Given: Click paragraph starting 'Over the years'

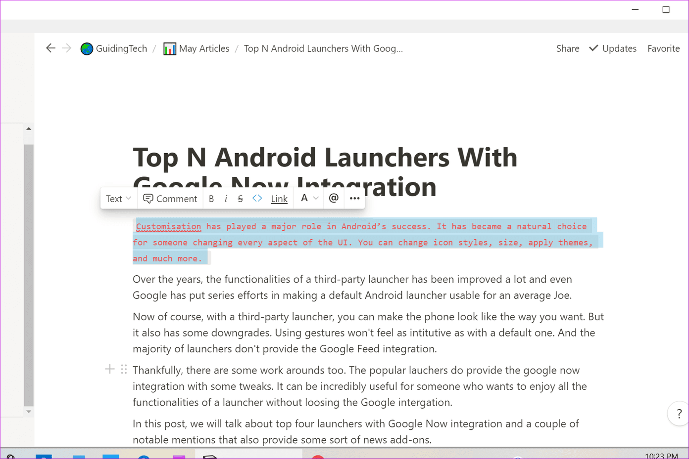Looking at the screenshot, I should [x=352, y=287].
